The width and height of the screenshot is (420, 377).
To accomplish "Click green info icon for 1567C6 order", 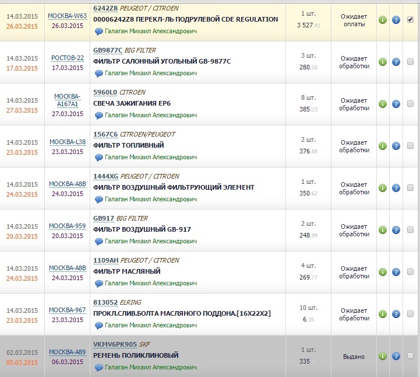I will coord(383,146).
